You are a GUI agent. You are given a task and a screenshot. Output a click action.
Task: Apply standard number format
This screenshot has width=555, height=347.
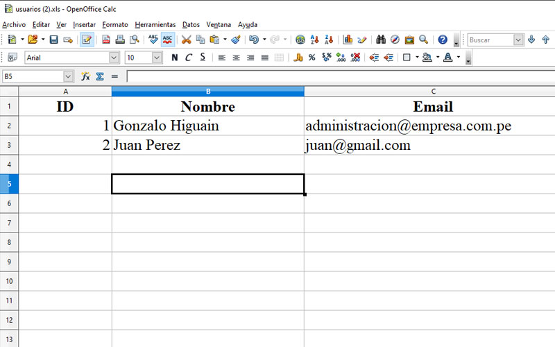tap(327, 58)
